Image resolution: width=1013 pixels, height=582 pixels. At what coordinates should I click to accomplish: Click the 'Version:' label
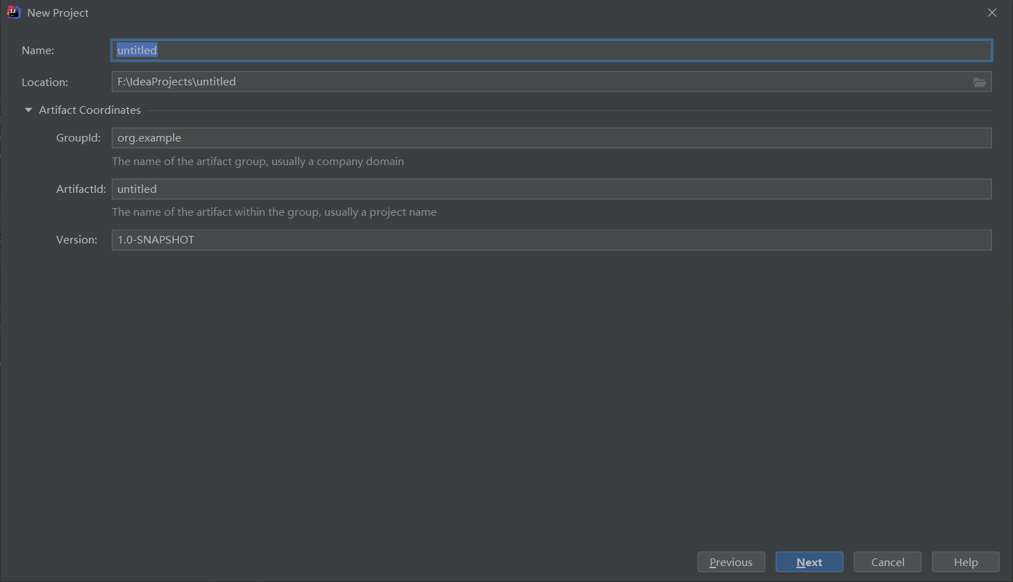76,240
